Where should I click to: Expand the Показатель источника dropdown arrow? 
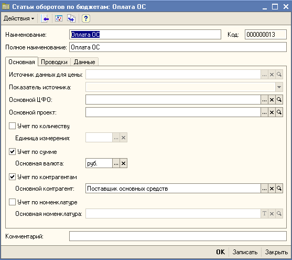(x=279, y=87)
